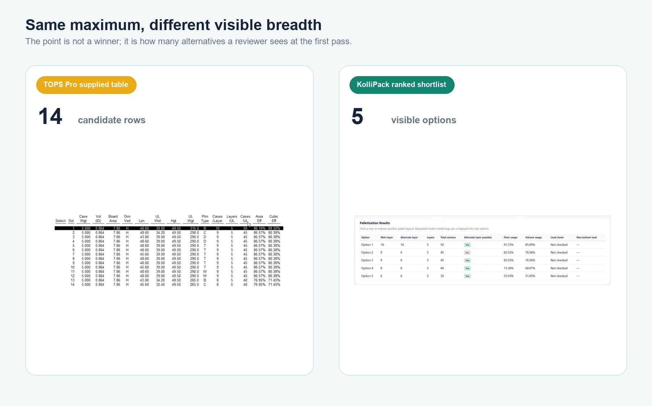Screen dimensions: 652x406
Task: Click the Yes badge in Option 1 row
Action: [467, 245]
